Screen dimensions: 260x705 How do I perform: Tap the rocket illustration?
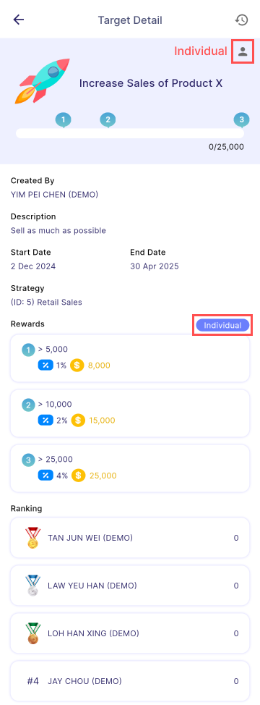point(43,81)
